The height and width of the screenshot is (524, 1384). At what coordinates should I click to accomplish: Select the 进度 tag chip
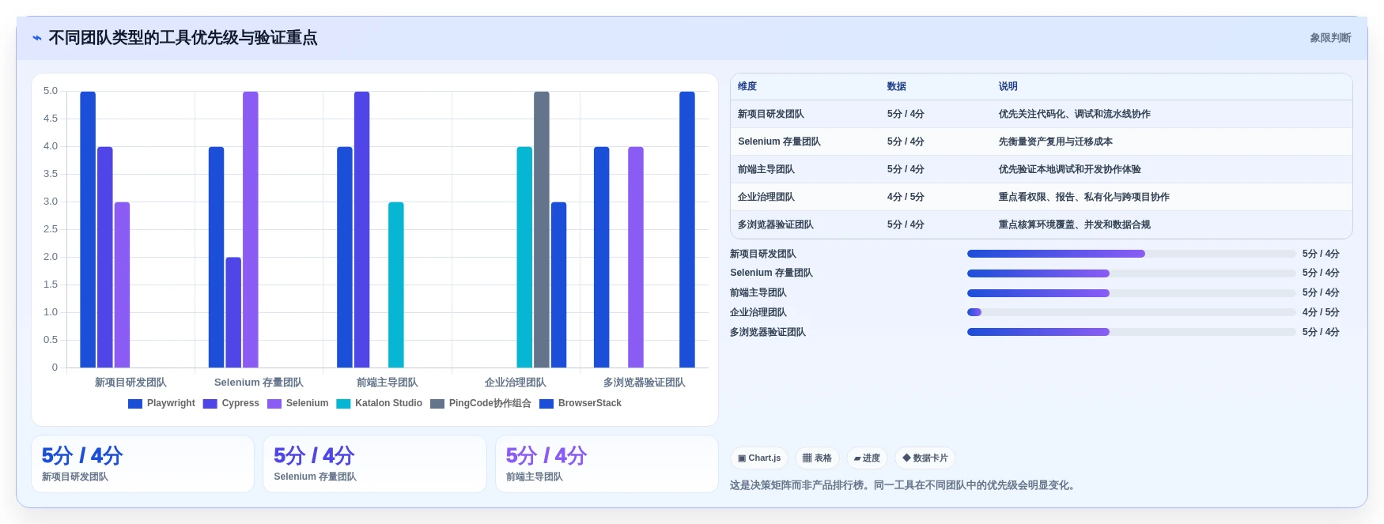click(x=867, y=458)
